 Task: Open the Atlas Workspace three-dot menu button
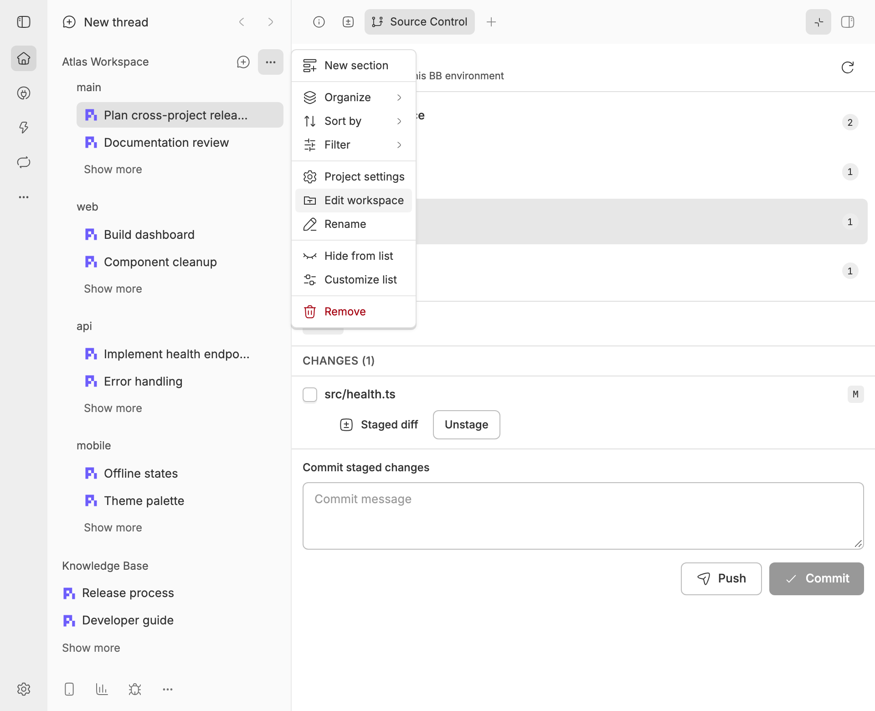click(271, 62)
